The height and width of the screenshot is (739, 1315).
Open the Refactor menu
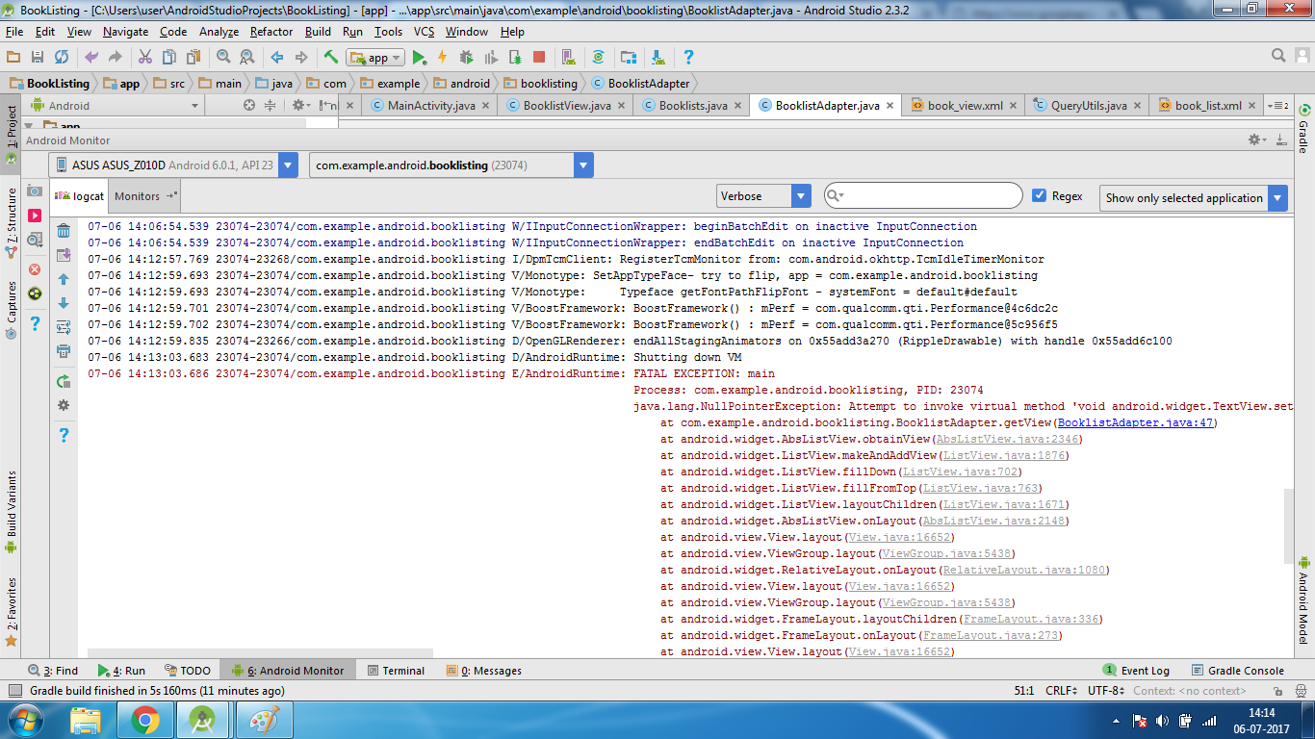tap(271, 32)
